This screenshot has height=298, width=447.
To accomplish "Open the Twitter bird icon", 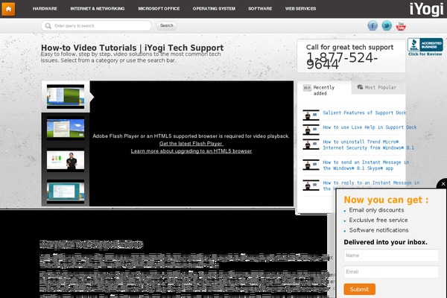I will pos(387,25).
